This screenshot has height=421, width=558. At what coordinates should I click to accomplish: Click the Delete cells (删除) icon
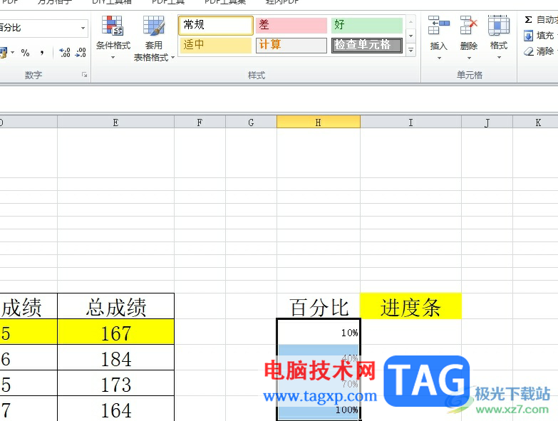(x=468, y=25)
